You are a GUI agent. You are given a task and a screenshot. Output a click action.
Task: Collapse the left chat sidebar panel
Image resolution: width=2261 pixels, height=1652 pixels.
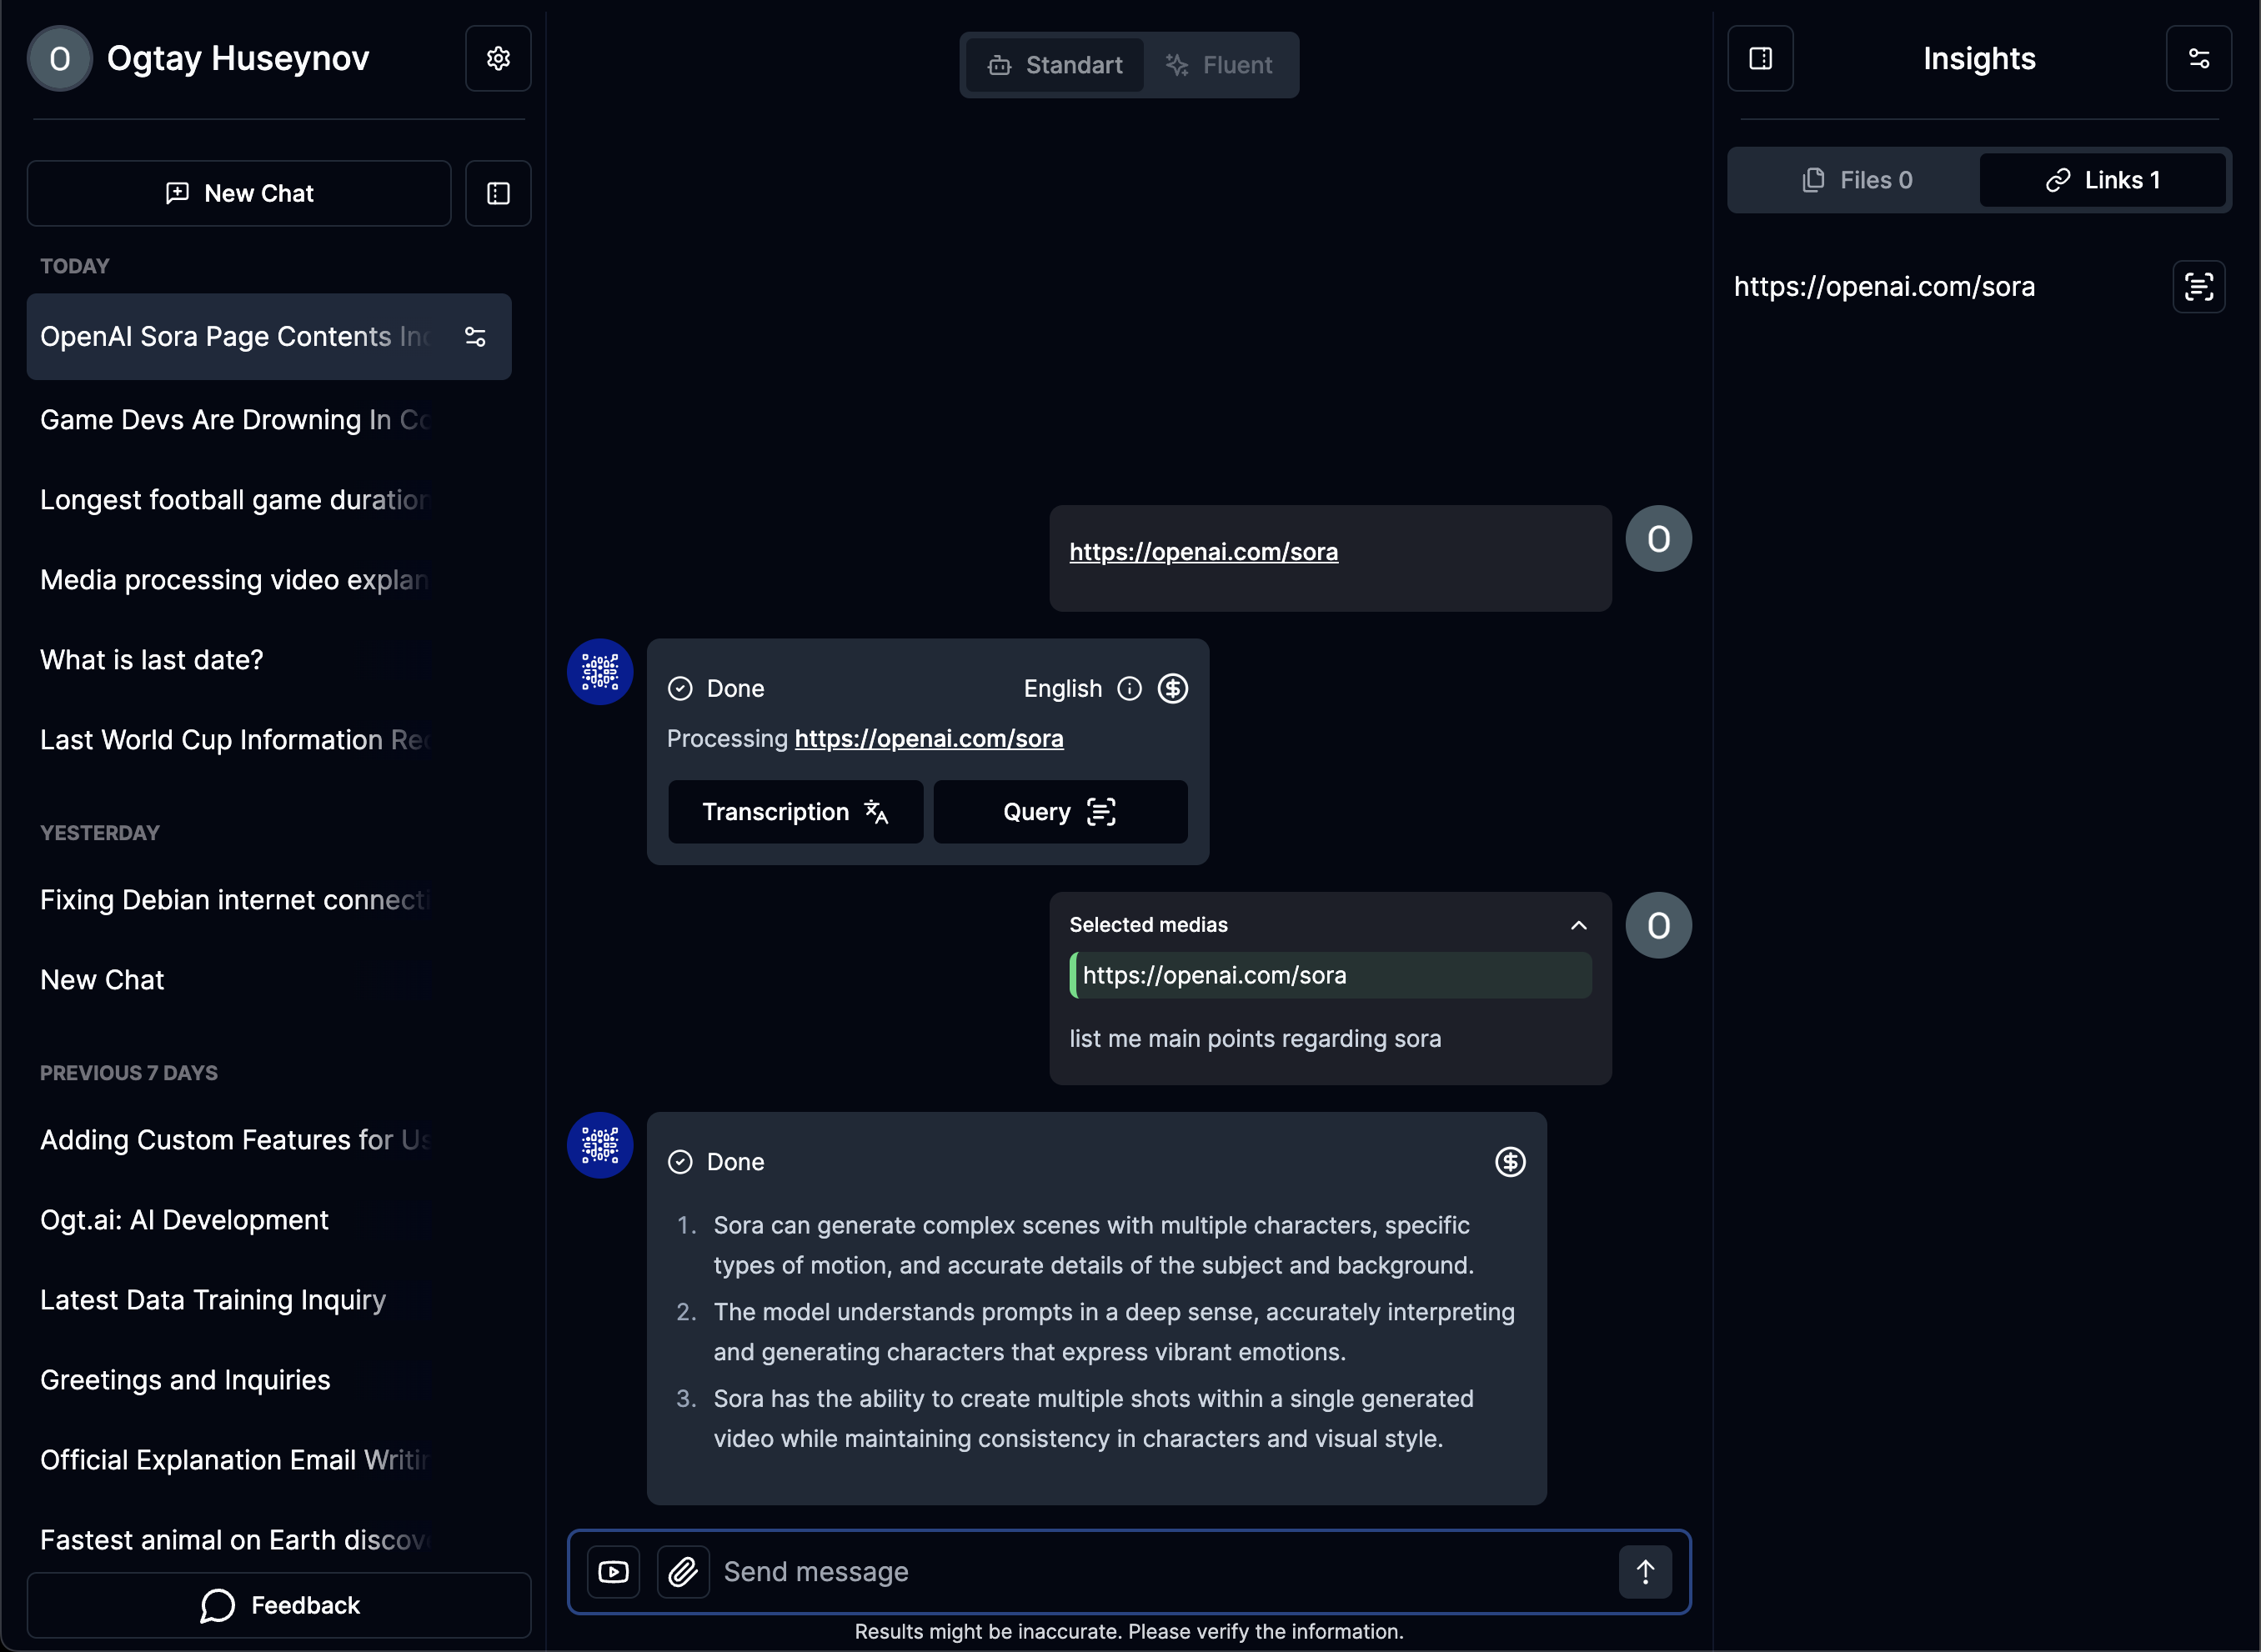[x=498, y=194]
